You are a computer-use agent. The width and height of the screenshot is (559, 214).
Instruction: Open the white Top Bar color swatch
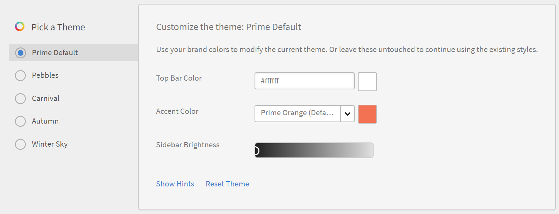click(x=367, y=82)
